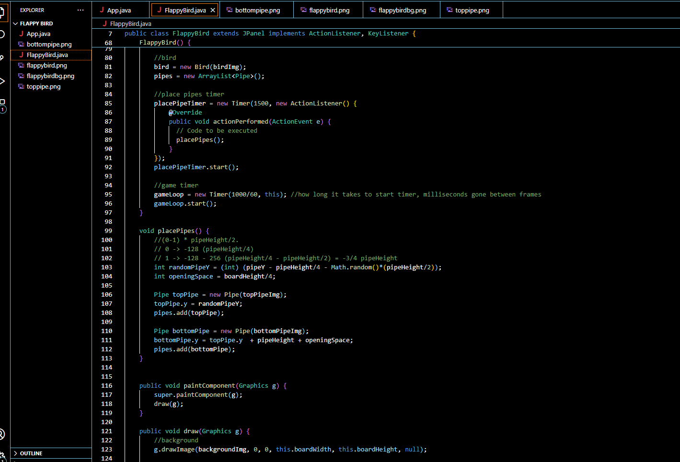Expand the OUTLINE panel
Screen dimensions: 680x462
pos(31,453)
